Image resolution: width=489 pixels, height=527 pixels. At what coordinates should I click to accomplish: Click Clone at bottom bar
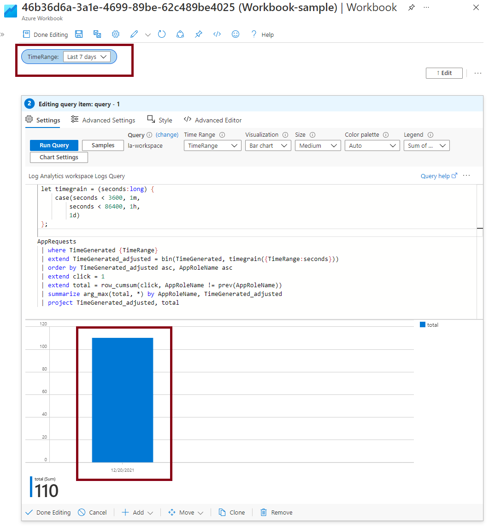(232, 512)
